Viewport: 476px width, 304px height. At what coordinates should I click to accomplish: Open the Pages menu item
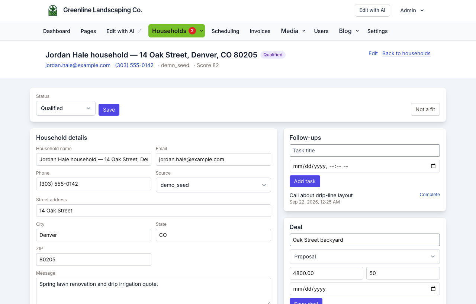pyautogui.click(x=88, y=31)
